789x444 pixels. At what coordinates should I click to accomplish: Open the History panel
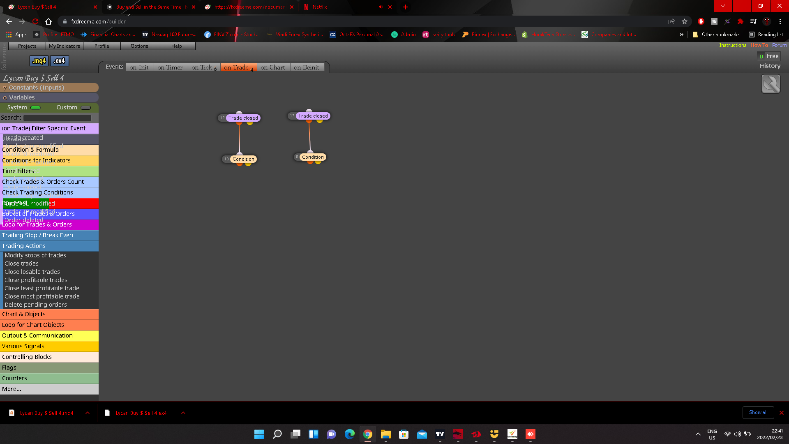click(x=770, y=66)
